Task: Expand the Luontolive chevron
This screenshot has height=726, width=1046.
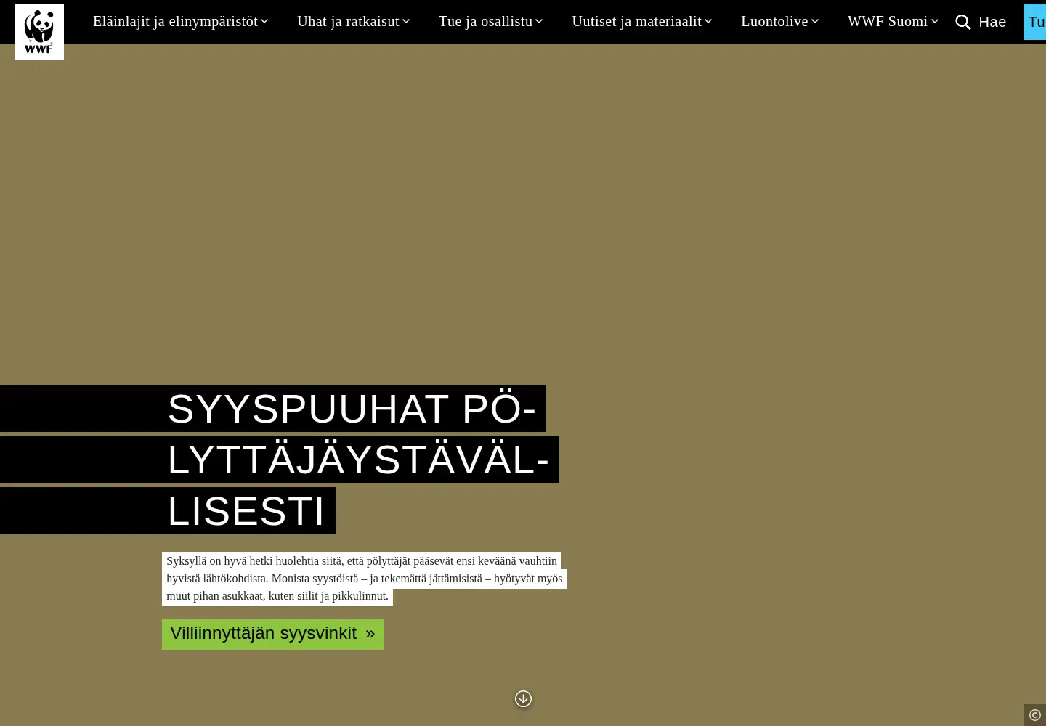Action: 815,22
